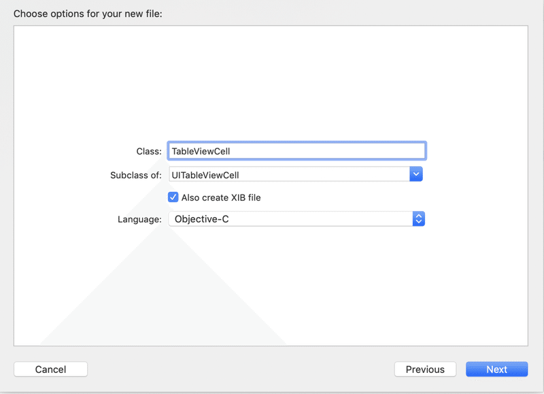
Task: Cancel the new file creation
Action: coord(50,369)
